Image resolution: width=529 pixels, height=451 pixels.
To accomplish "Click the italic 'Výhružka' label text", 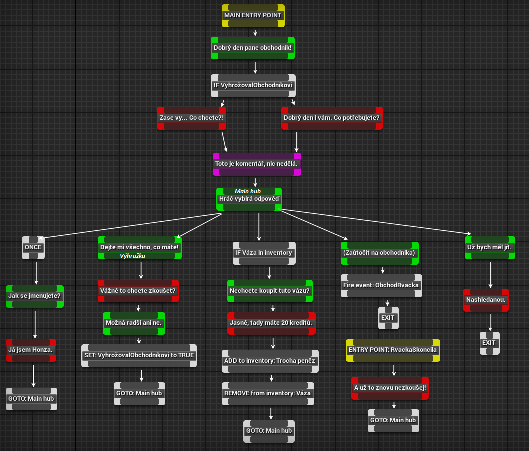I will [132, 256].
